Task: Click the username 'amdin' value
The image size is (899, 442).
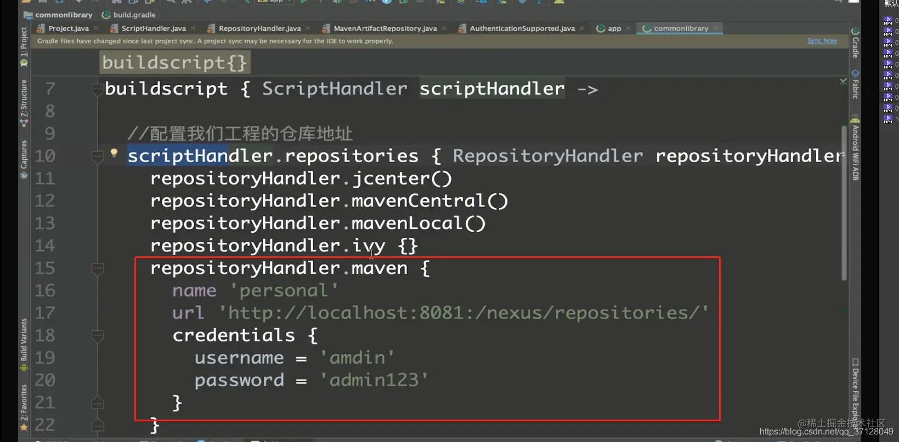Action: coord(357,358)
